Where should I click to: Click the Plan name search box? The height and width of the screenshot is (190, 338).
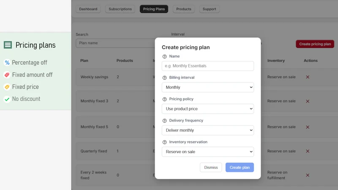115,43
